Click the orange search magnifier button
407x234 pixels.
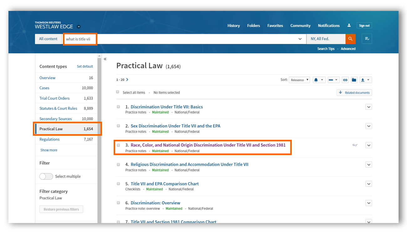point(350,39)
